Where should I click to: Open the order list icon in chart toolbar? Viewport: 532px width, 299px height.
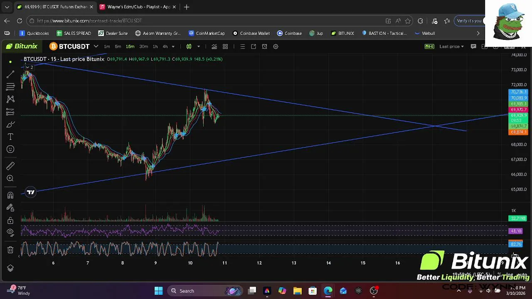point(242,47)
